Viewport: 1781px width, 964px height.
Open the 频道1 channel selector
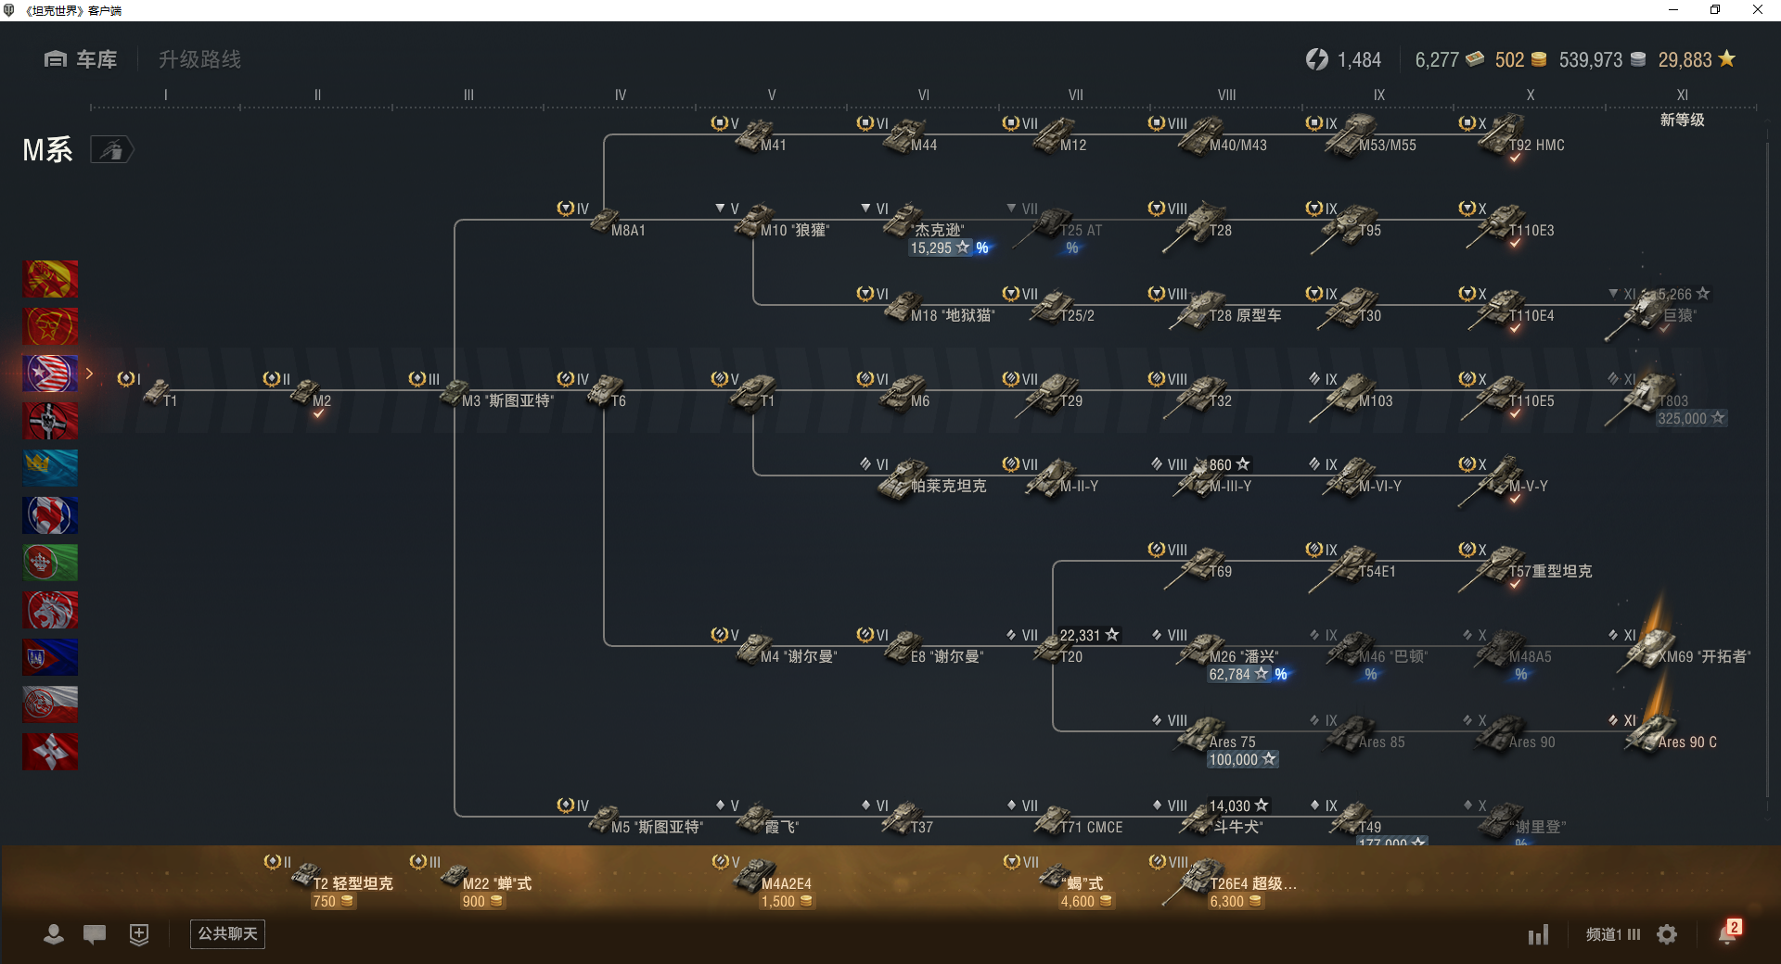[1613, 934]
